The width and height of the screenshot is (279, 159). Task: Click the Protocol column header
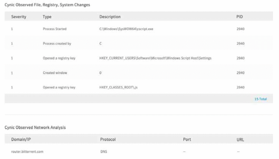click(108, 139)
